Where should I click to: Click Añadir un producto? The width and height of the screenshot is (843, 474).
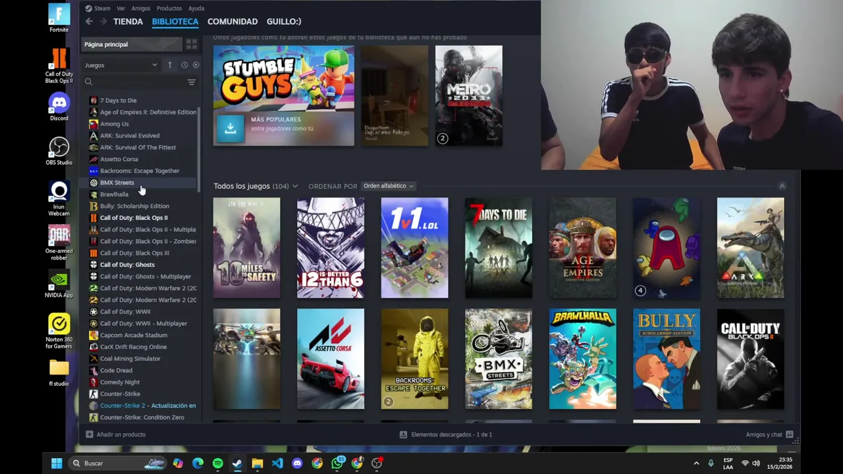pos(115,434)
